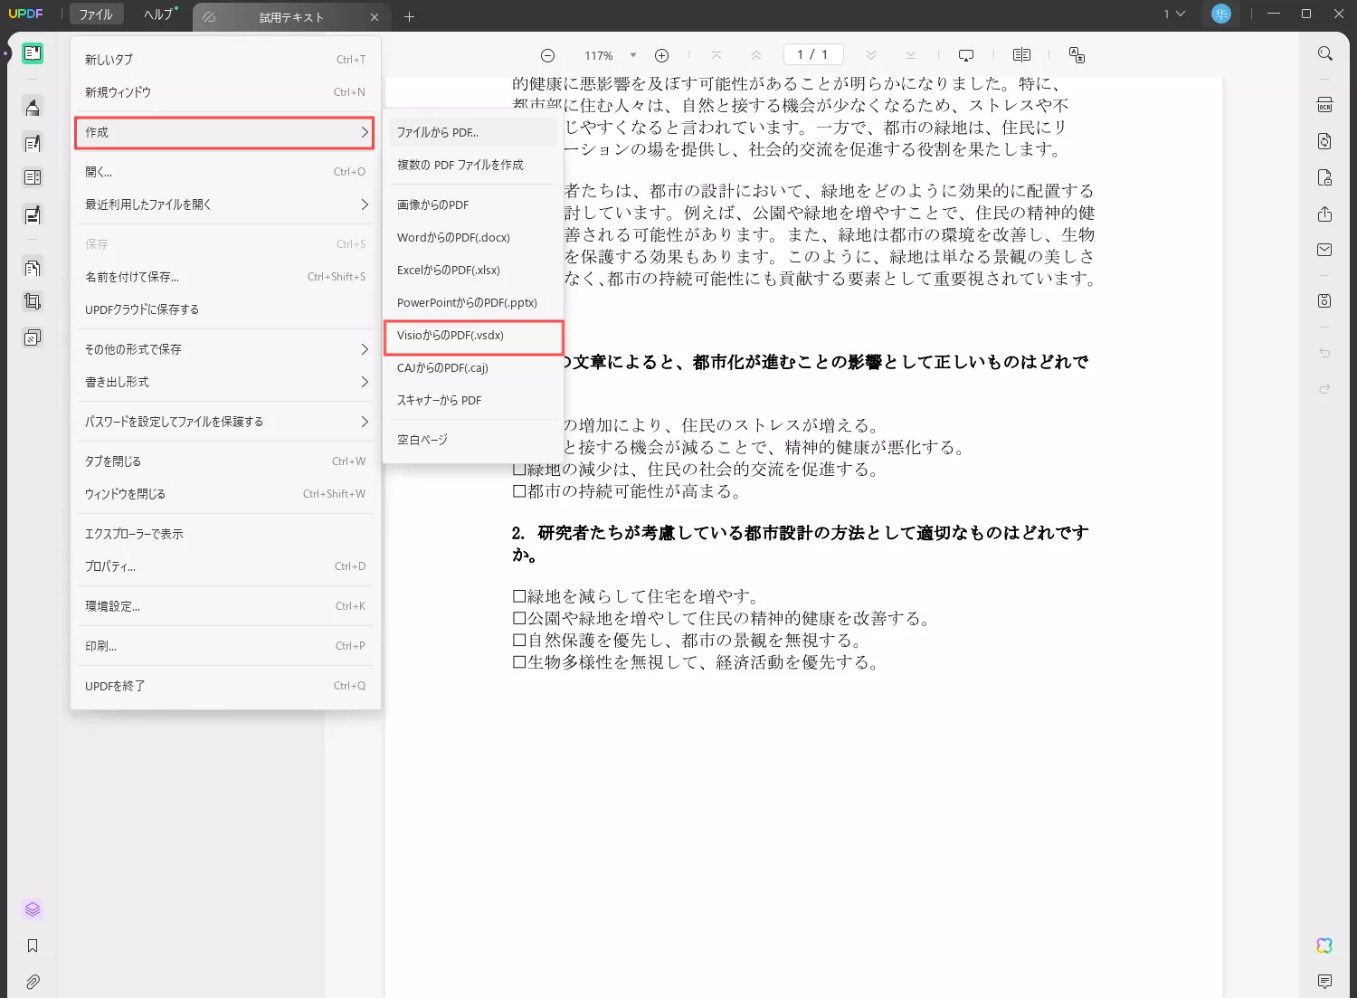Choose 新規ウィンドウ menu entry
Screen dimensions: 1357x998
point(226,92)
